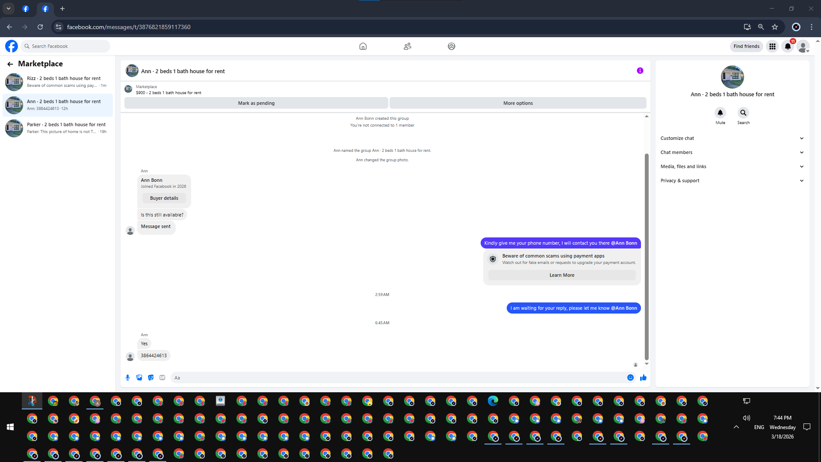Attach a file using the photo icon
821x462 pixels.
[x=139, y=377]
